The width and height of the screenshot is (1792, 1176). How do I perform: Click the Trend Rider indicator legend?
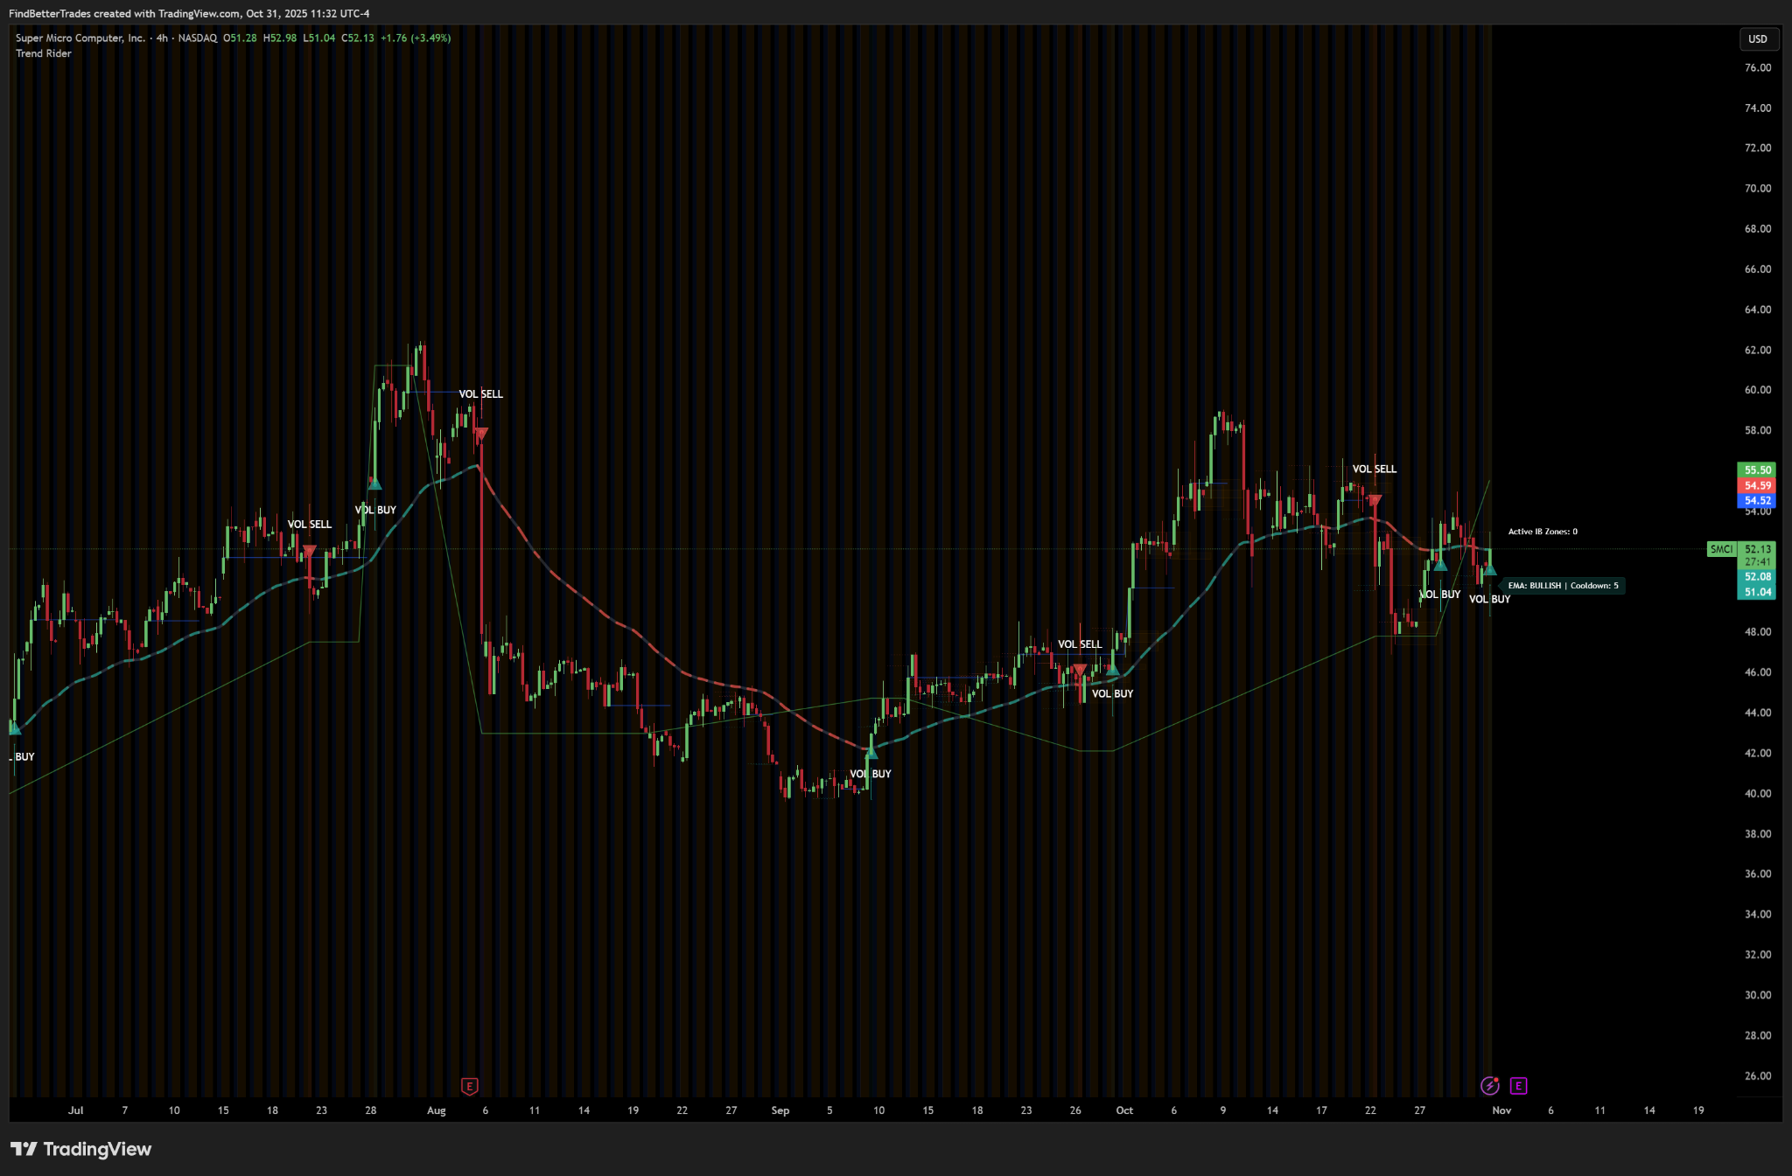(44, 53)
